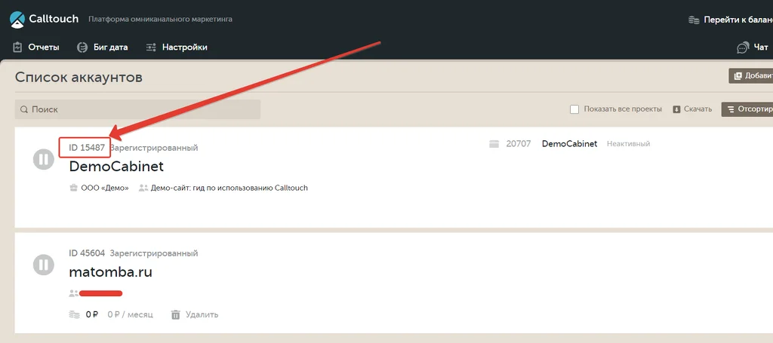Click the Биг дата circle icon

[82, 47]
